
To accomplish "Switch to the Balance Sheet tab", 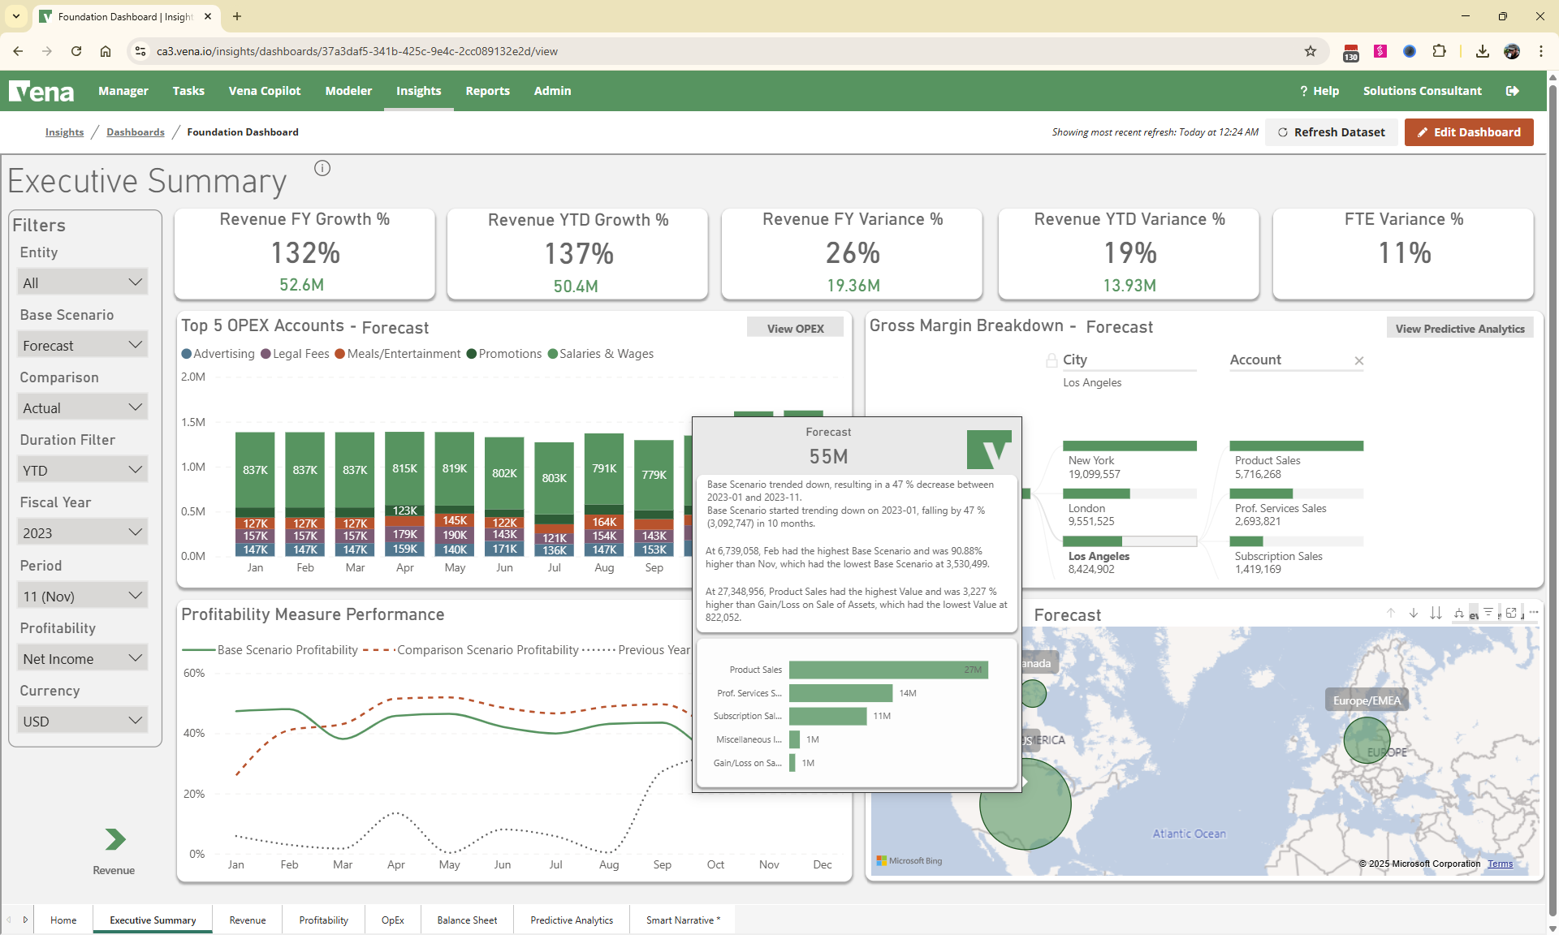I will point(467,920).
